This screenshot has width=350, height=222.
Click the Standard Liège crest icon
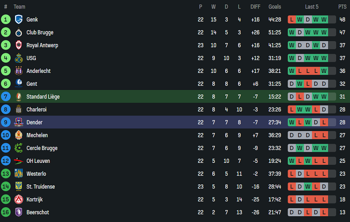pos(18,97)
